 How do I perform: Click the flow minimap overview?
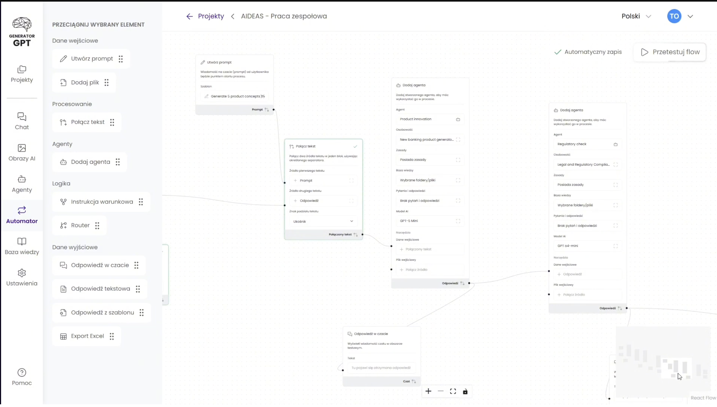662,362
